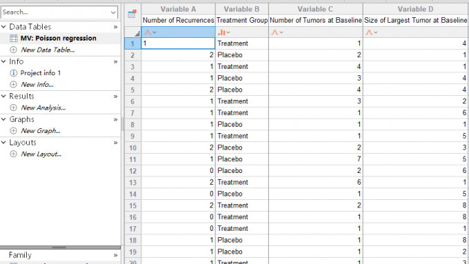Click Treatment Group cell in row 2
Image resolution: width=469 pixels, height=264 pixels.
(241, 55)
